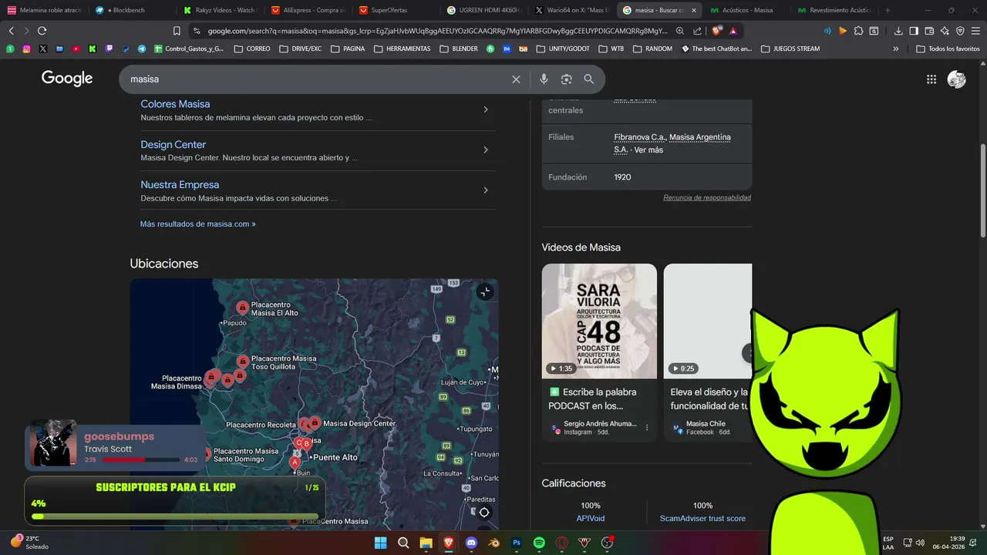Bookmark this page with the bookmark icon
This screenshot has width=987, height=555.
coord(177,31)
